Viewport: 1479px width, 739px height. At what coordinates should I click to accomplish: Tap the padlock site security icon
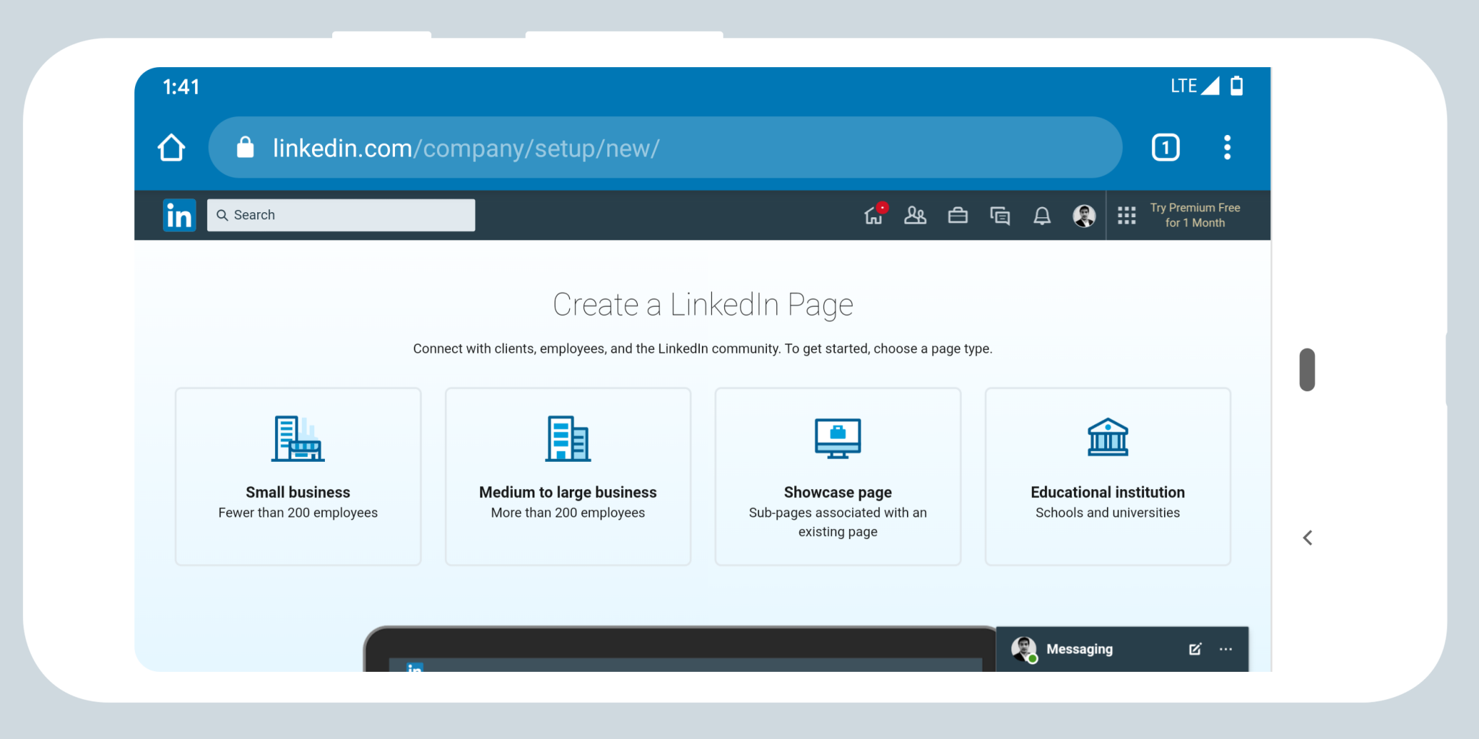coord(246,147)
